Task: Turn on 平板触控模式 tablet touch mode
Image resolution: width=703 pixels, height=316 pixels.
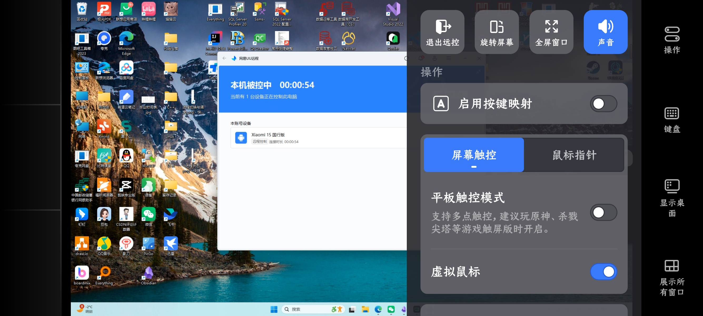Action: click(x=603, y=212)
